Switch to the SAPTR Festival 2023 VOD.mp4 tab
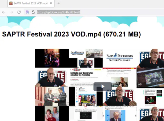 [x=31, y=3]
